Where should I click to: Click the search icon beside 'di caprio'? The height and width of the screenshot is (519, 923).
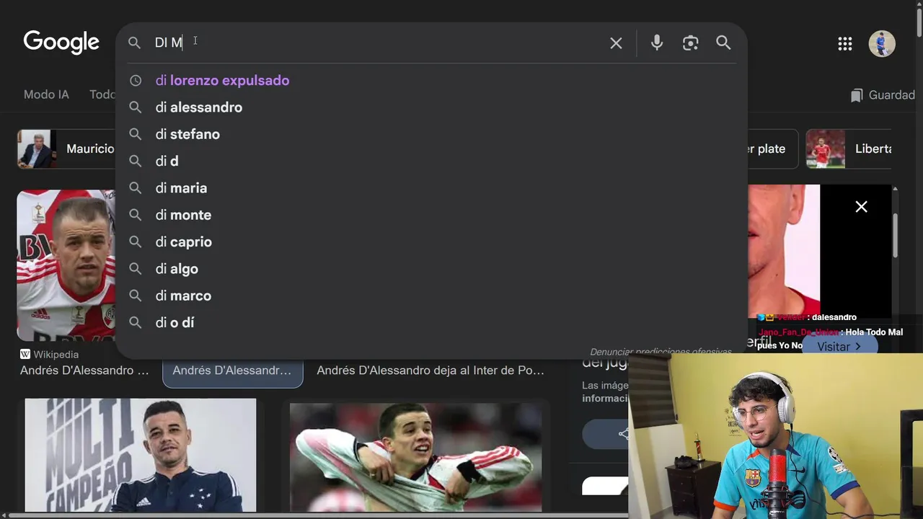(x=136, y=242)
